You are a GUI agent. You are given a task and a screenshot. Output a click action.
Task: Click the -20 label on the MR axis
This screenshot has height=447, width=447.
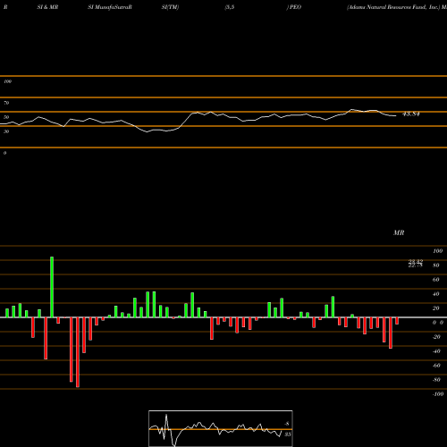coord(436,337)
